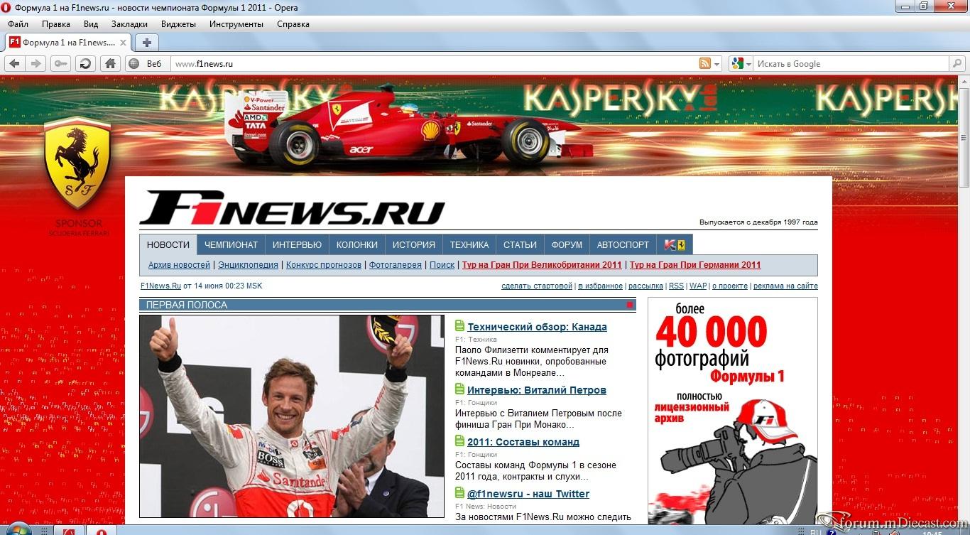Click the рассылка link
This screenshot has width=970, height=535.
tap(645, 286)
